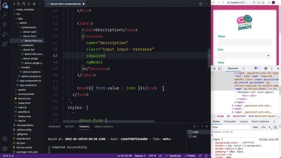This screenshot has height=158, width=281.
Task: Click the TypeScript language mode in status bar
Action: (x=175, y=156)
